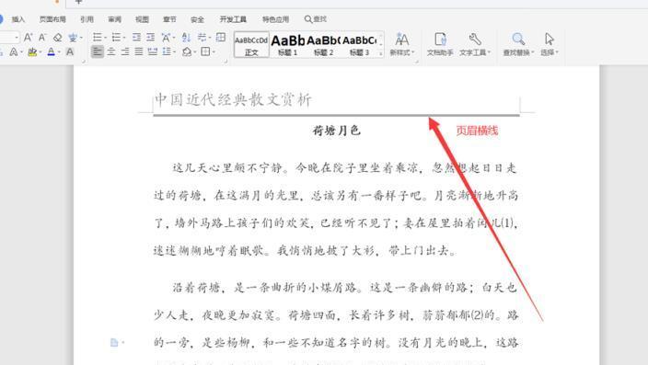
Task: Open 新样式 (New Style) menu
Action: [401, 45]
